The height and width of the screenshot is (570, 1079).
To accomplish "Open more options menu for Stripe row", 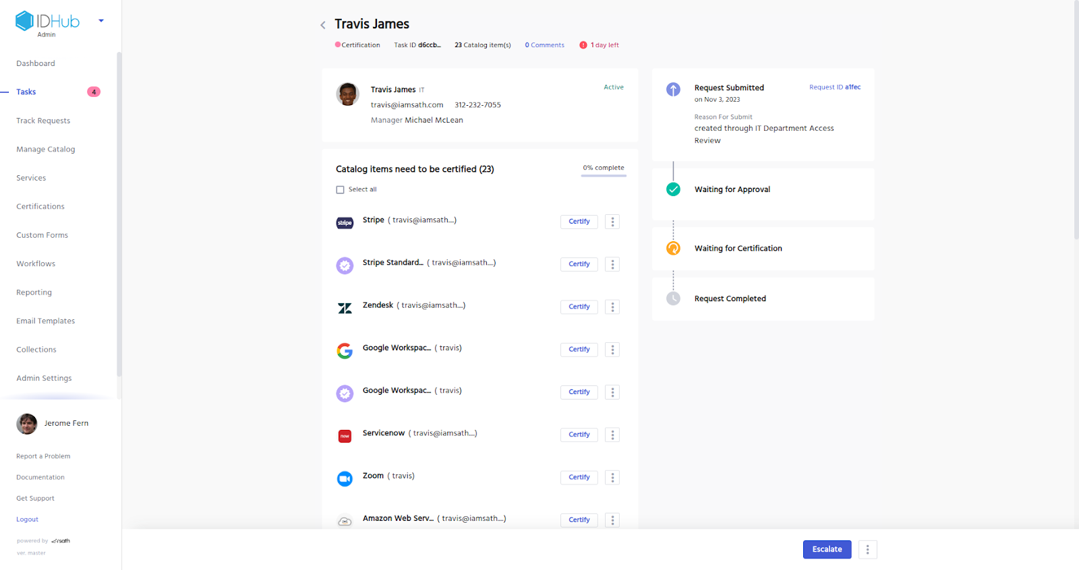I will pos(612,222).
